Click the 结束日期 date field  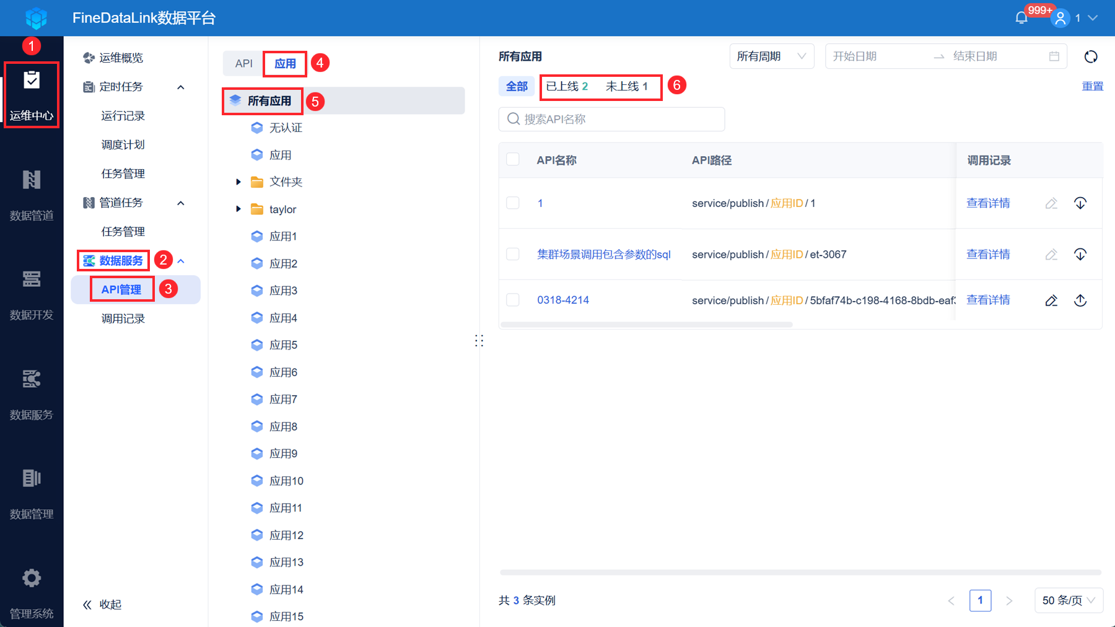(x=994, y=56)
